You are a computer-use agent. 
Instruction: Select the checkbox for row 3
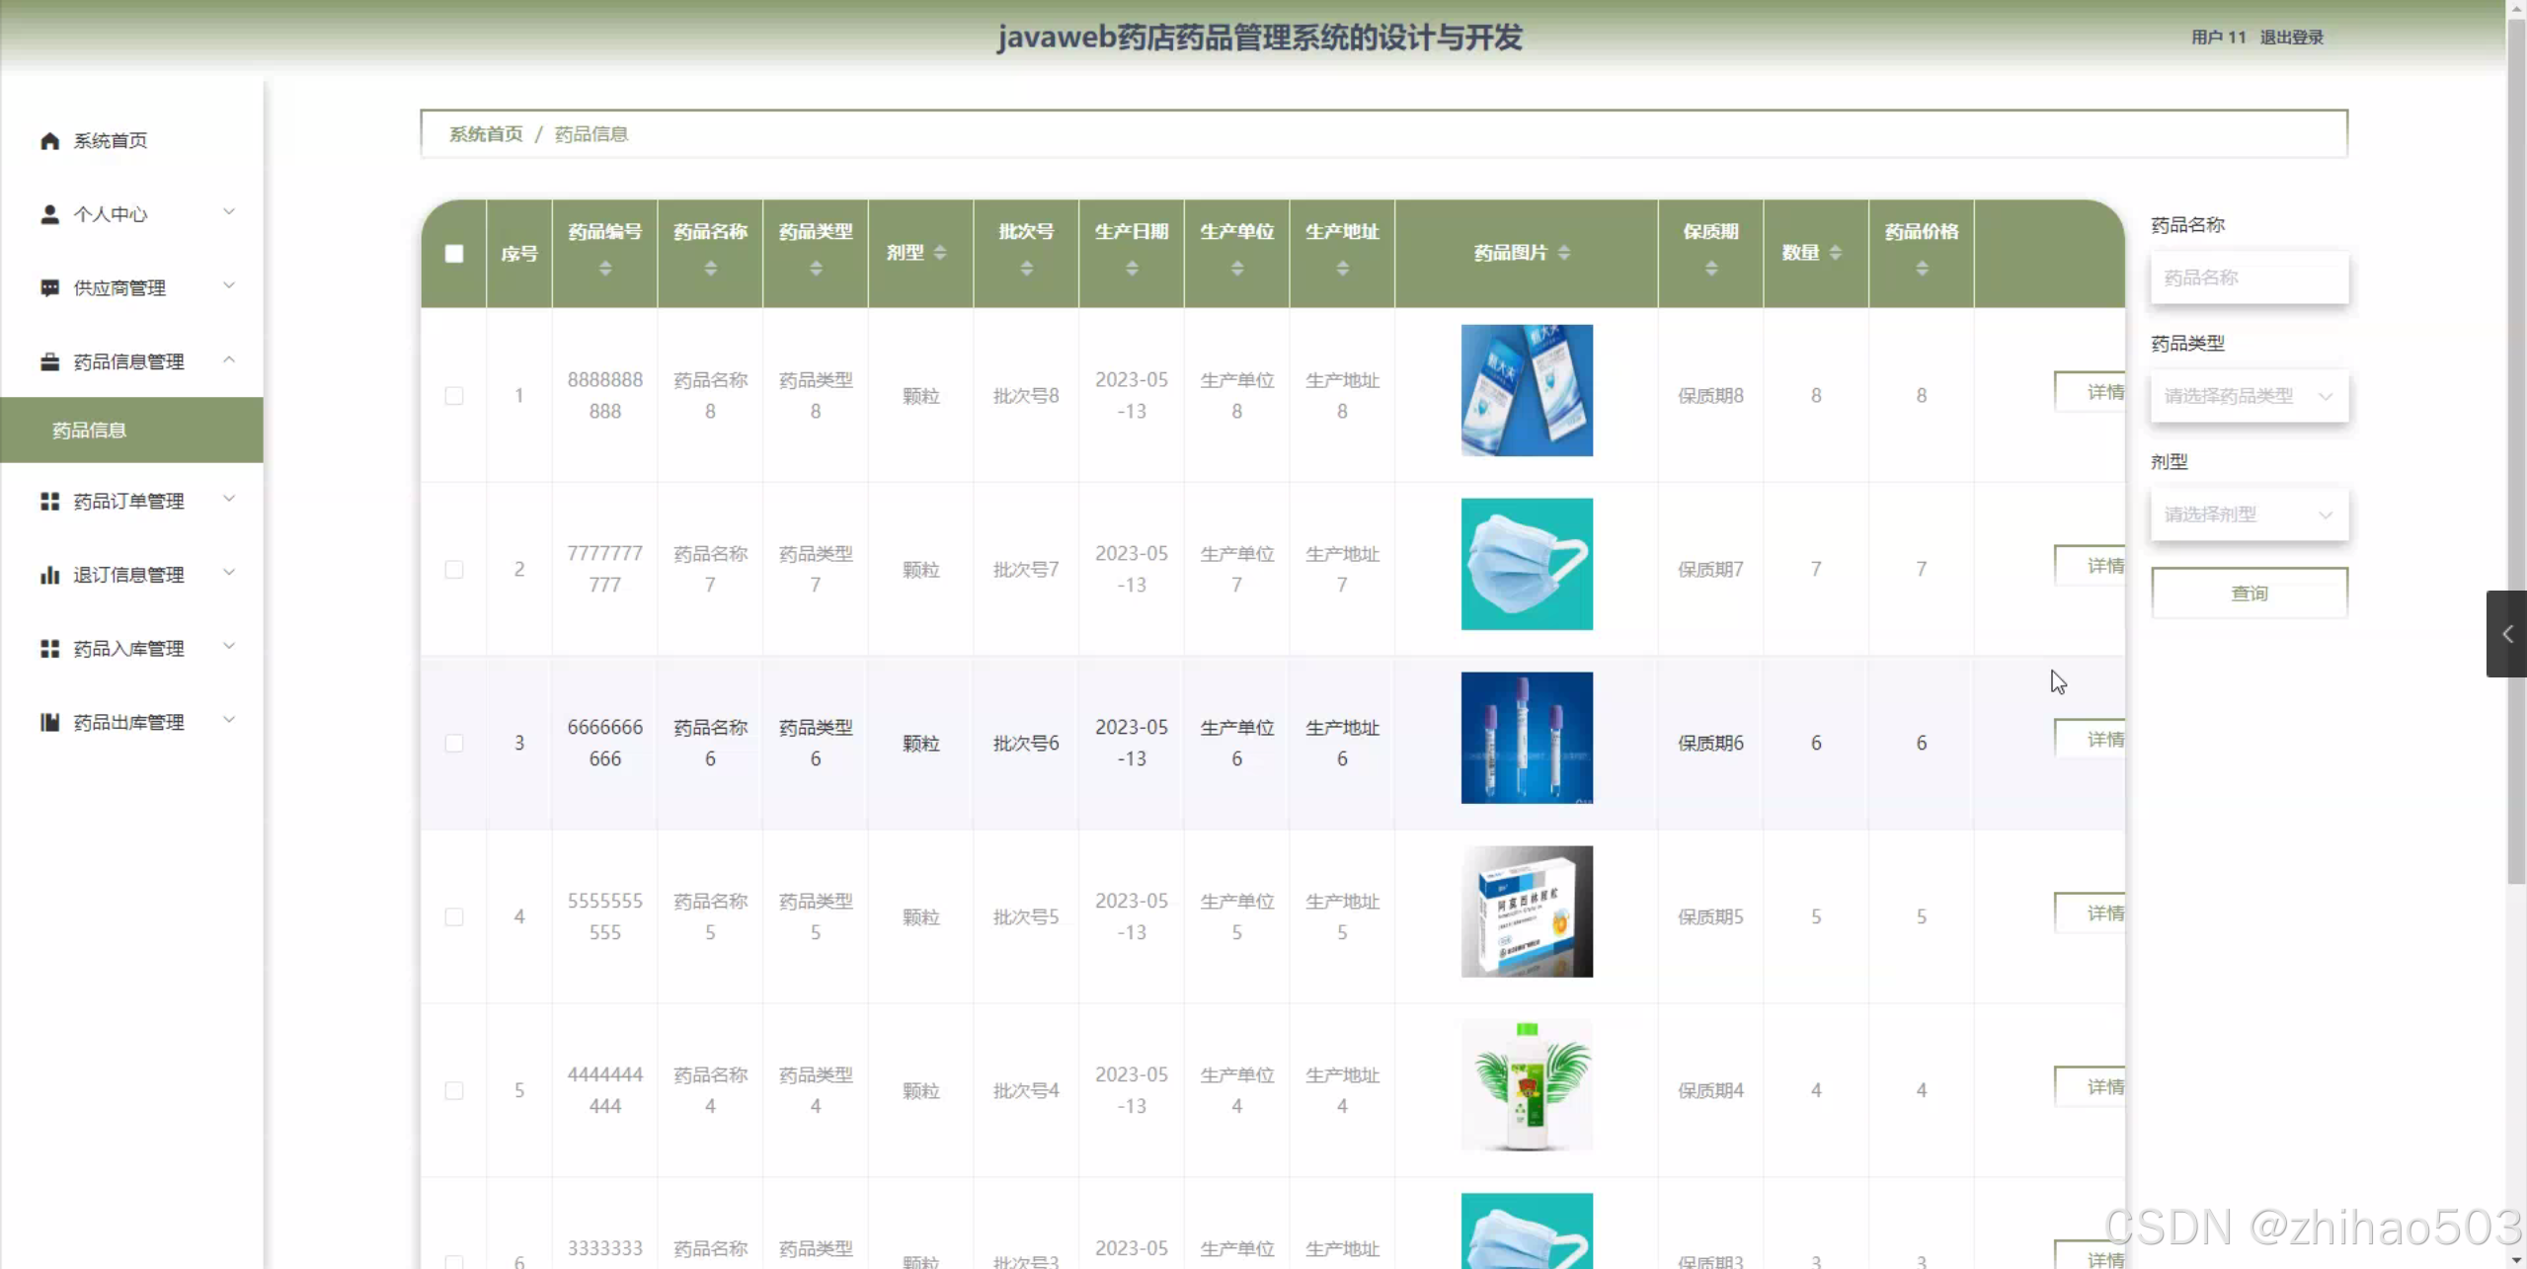pos(454,743)
